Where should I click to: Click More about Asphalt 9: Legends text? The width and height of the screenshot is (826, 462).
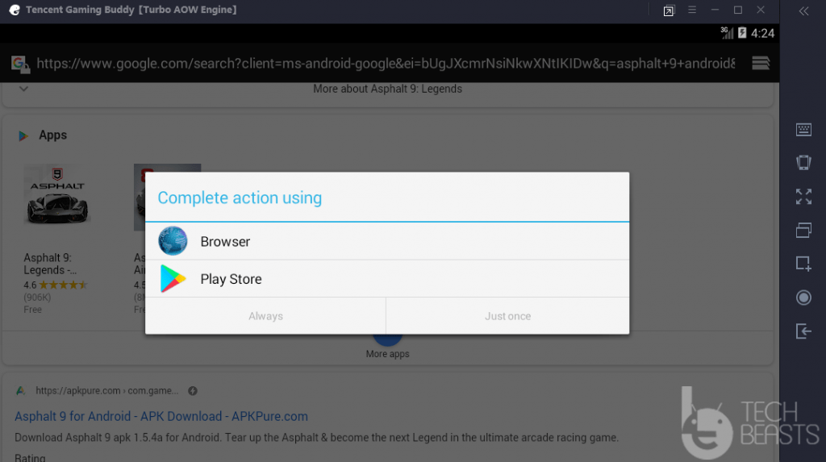tap(387, 89)
